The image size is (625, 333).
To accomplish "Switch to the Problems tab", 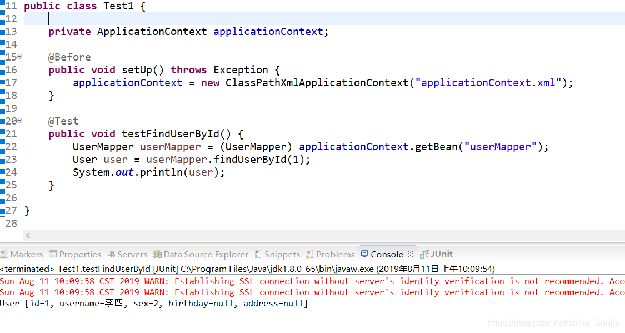I will click(330, 254).
